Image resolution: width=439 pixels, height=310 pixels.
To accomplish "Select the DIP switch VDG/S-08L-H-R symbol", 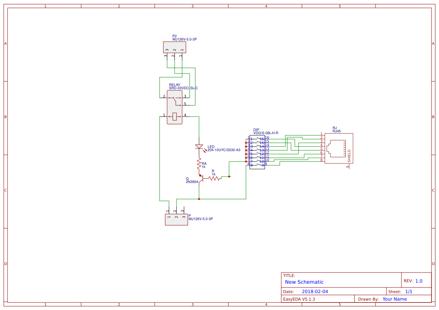I will click(x=258, y=152).
